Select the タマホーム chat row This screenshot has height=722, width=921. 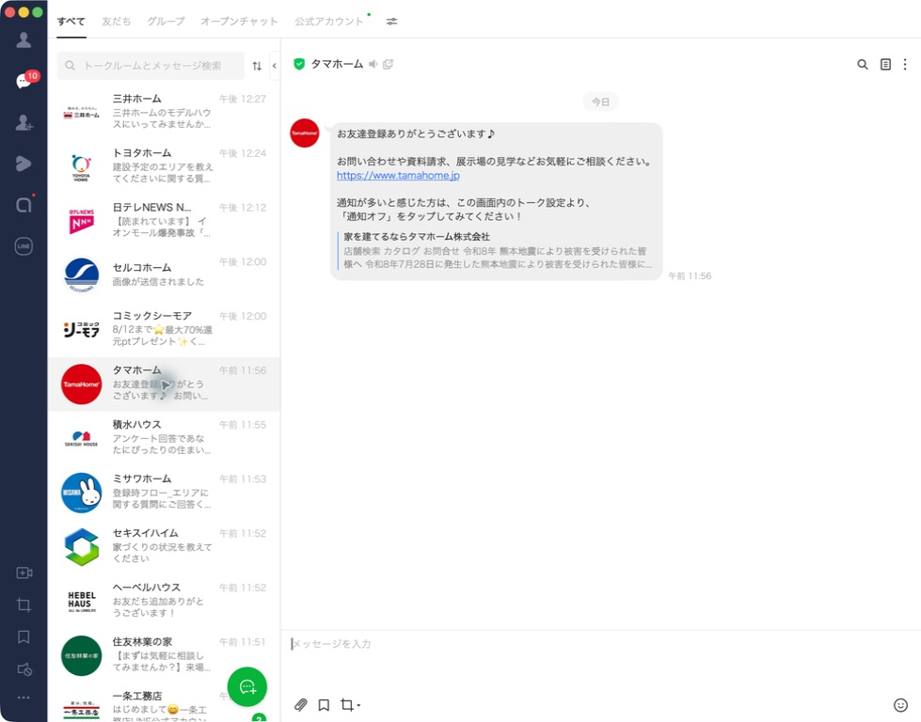[x=164, y=384]
